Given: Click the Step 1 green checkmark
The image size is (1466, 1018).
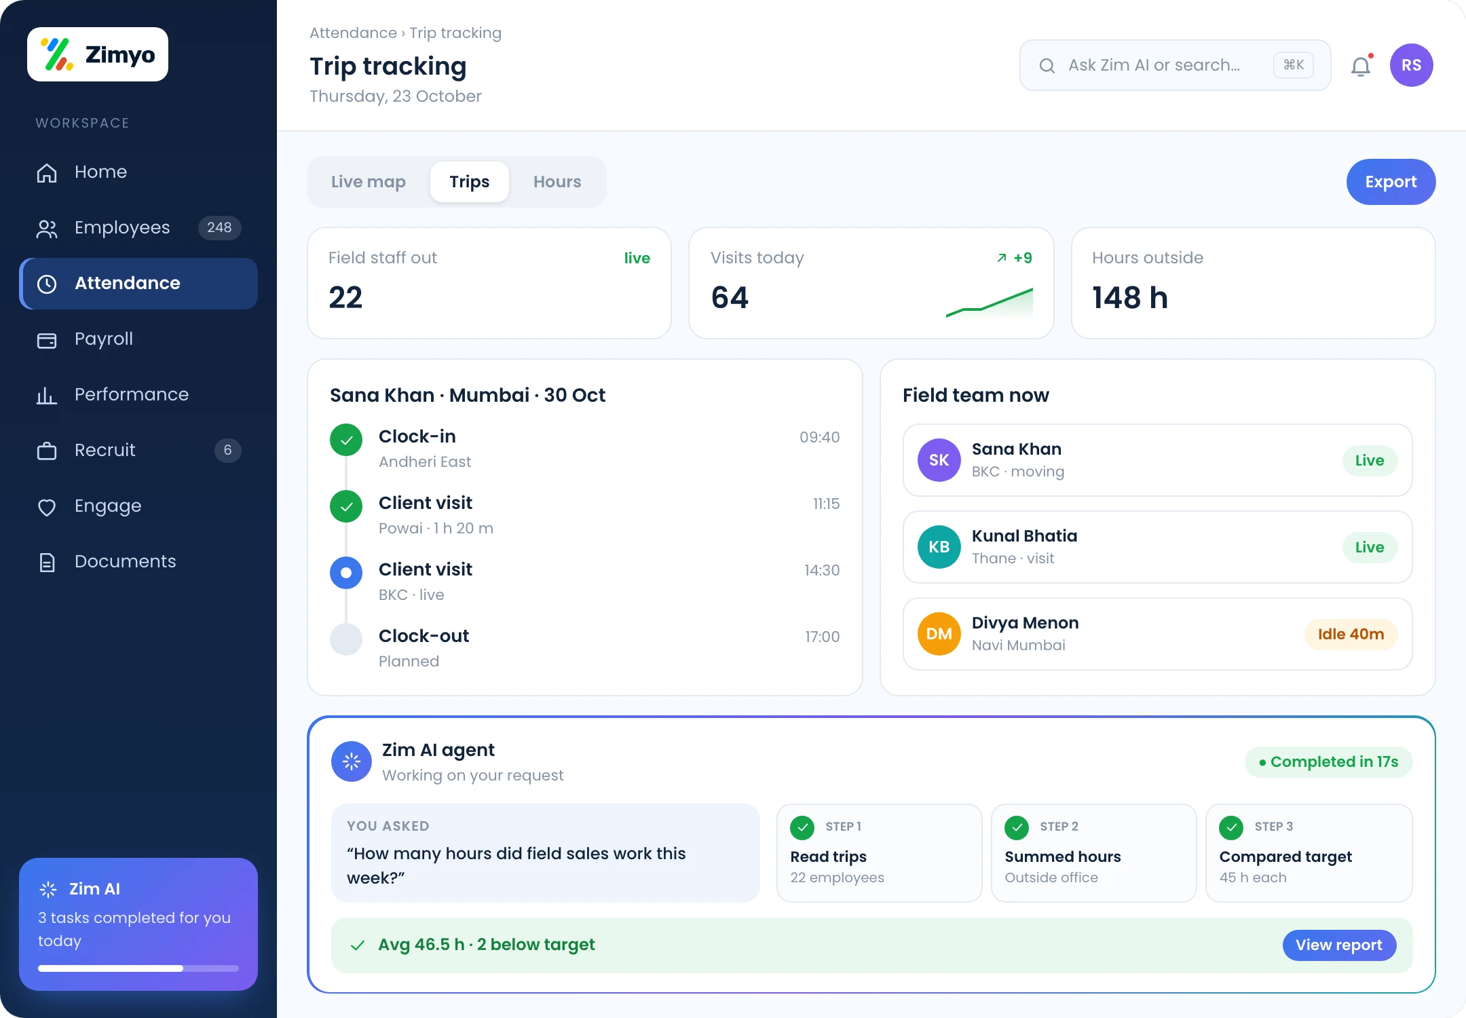Looking at the screenshot, I should coord(802,827).
